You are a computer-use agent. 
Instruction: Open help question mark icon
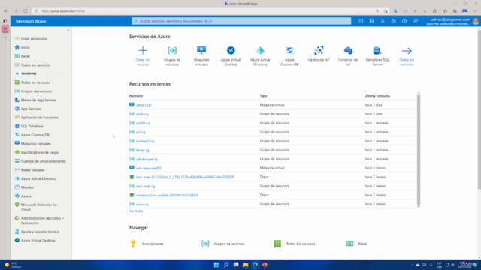[x=404, y=21]
